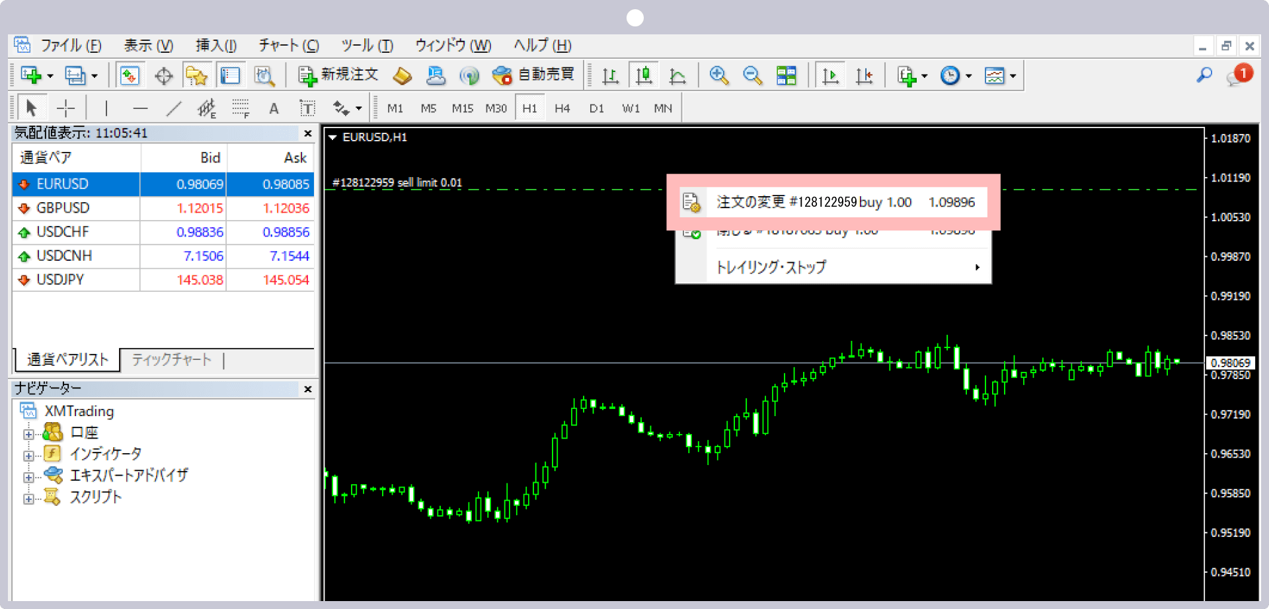
Task: Click the #128122959 sell limit order line label
Action: pos(397,183)
